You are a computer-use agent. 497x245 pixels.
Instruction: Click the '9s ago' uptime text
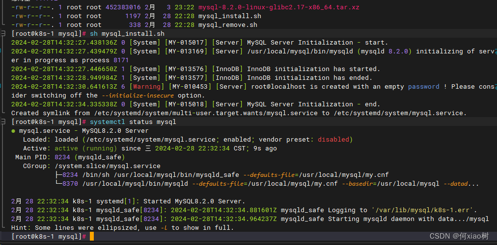click(x=265, y=148)
